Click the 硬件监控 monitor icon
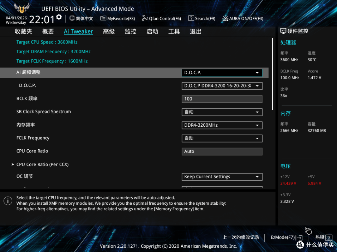337x252 pixels. click(x=283, y=31)
